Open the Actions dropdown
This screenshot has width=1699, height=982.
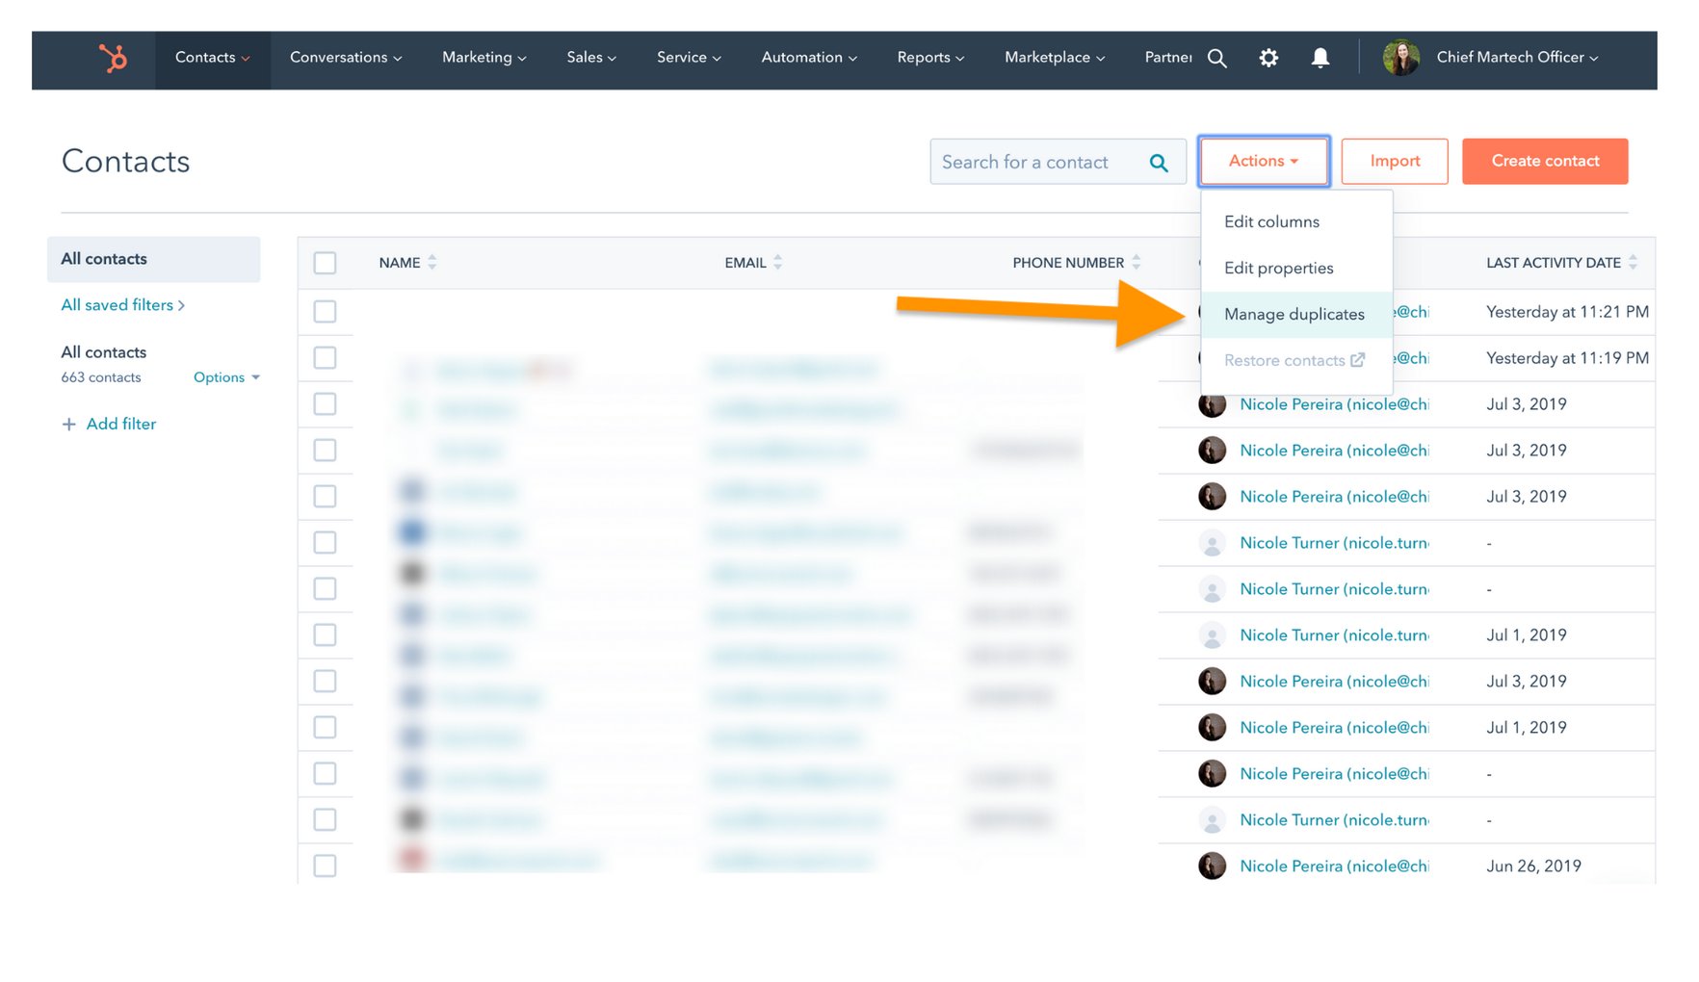point(1264,161)
